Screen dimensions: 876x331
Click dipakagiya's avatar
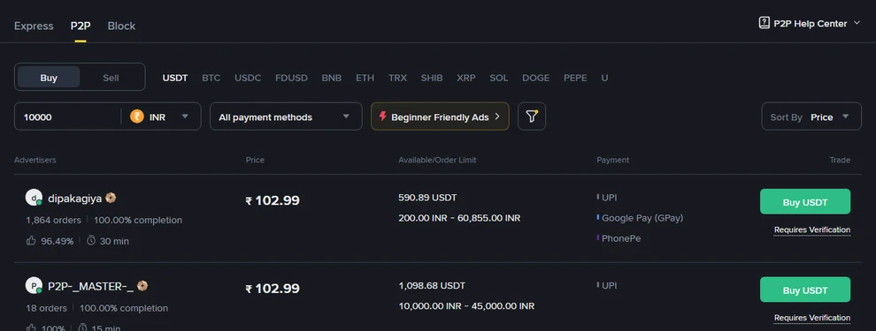35,197
